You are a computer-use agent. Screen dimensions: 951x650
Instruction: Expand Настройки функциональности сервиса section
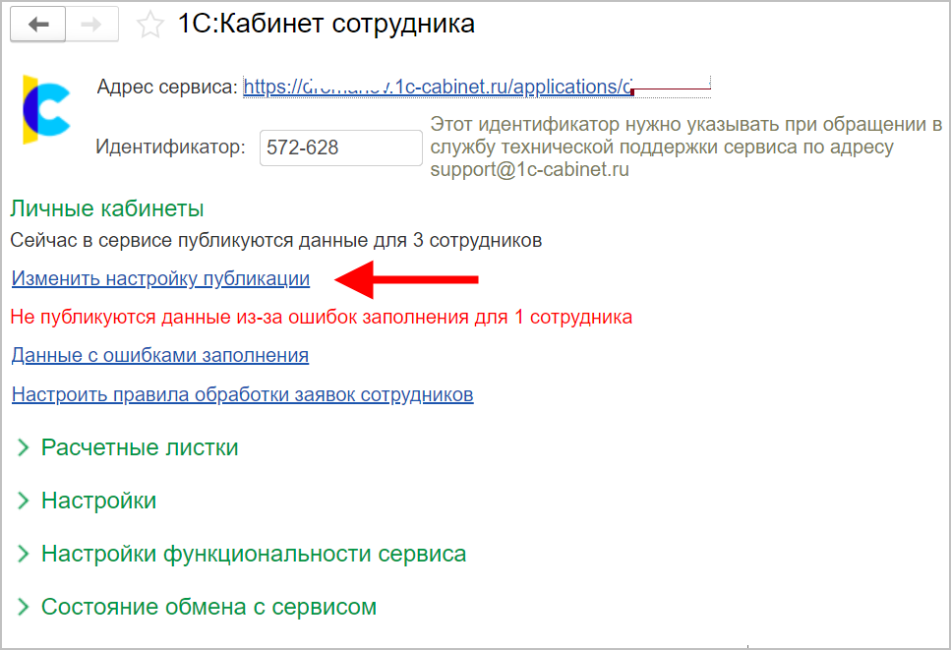241,554
